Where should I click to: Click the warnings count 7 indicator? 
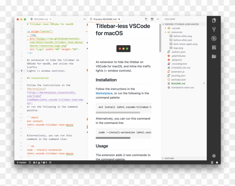tap(40, 163)
